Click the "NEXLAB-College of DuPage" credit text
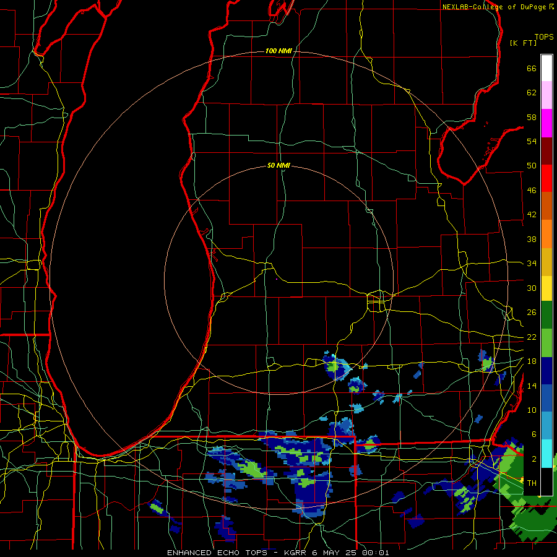The width and height of the screenshot is (557, 557). click(494, 7)
